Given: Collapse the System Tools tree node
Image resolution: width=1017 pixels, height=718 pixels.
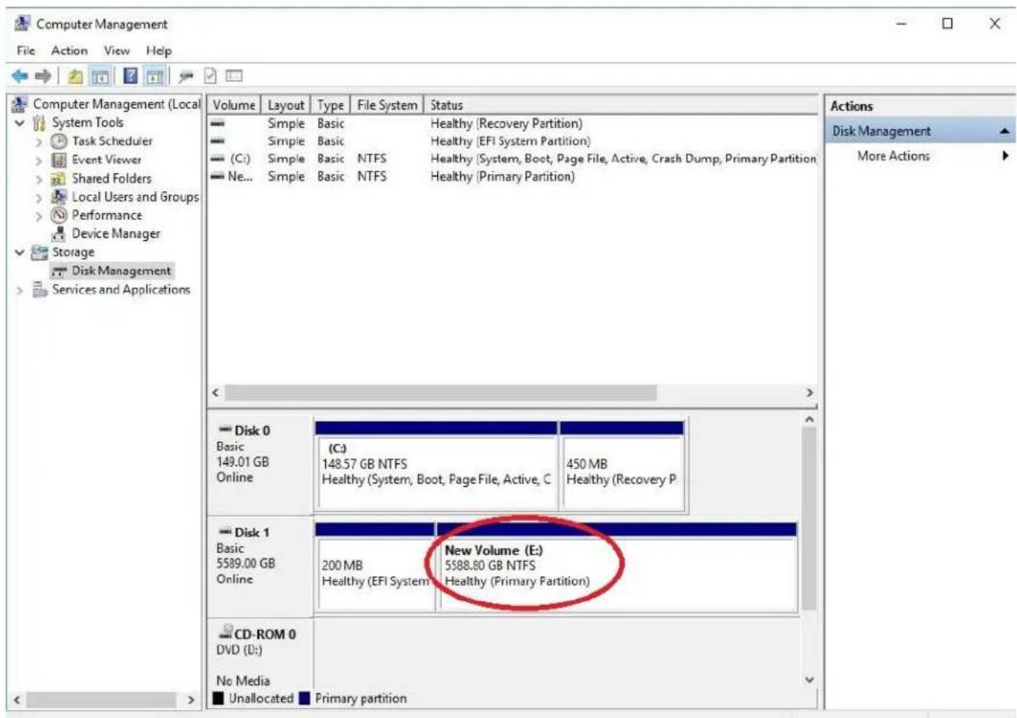Looking at the screenshot, I should [20, 122].
